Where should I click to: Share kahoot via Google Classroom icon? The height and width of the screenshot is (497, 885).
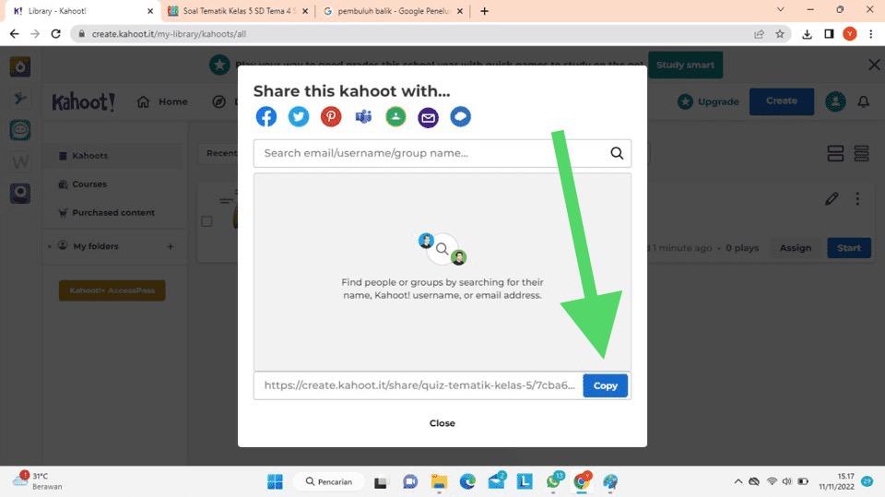(395, 117)
